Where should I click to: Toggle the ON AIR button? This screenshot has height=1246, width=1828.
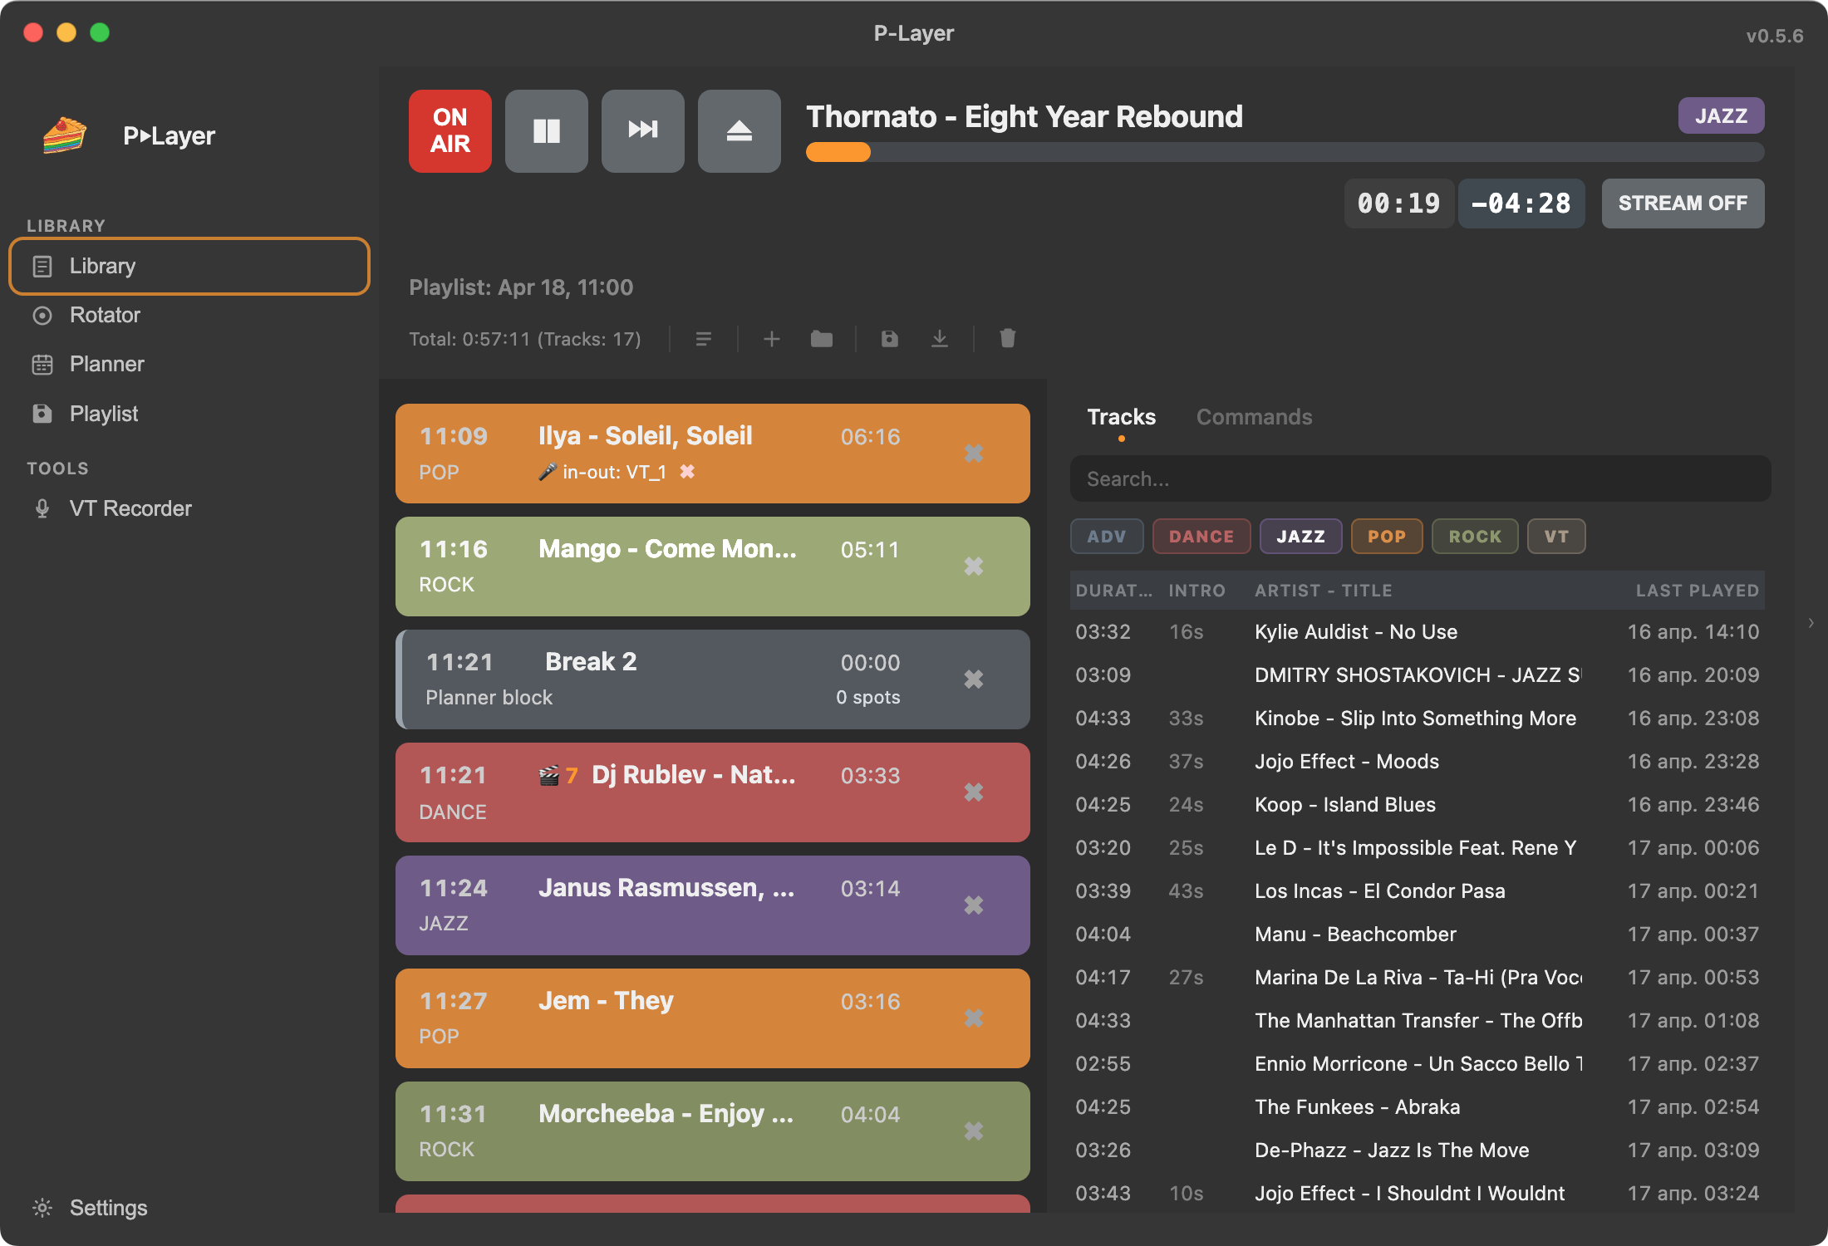tap(450, 131)
